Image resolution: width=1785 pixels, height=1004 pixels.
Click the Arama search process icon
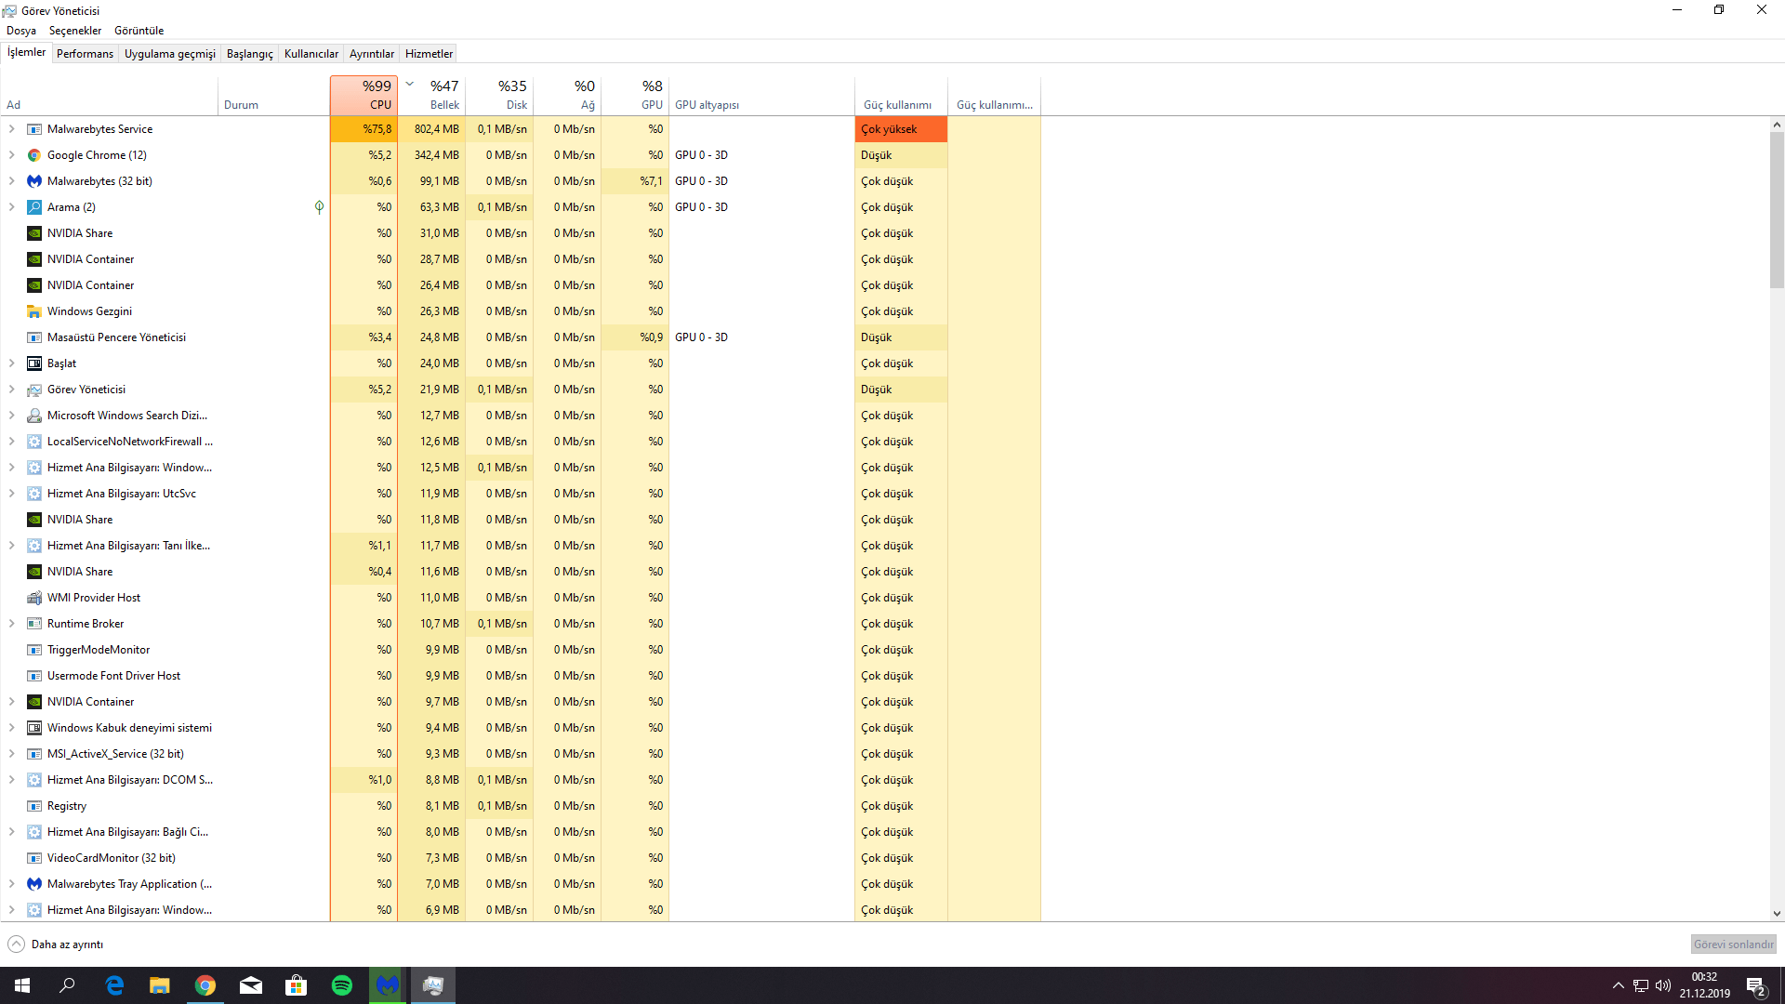click(34, 207)
